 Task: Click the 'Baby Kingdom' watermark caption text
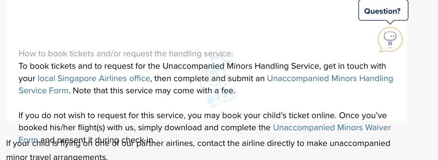(224, 102)
